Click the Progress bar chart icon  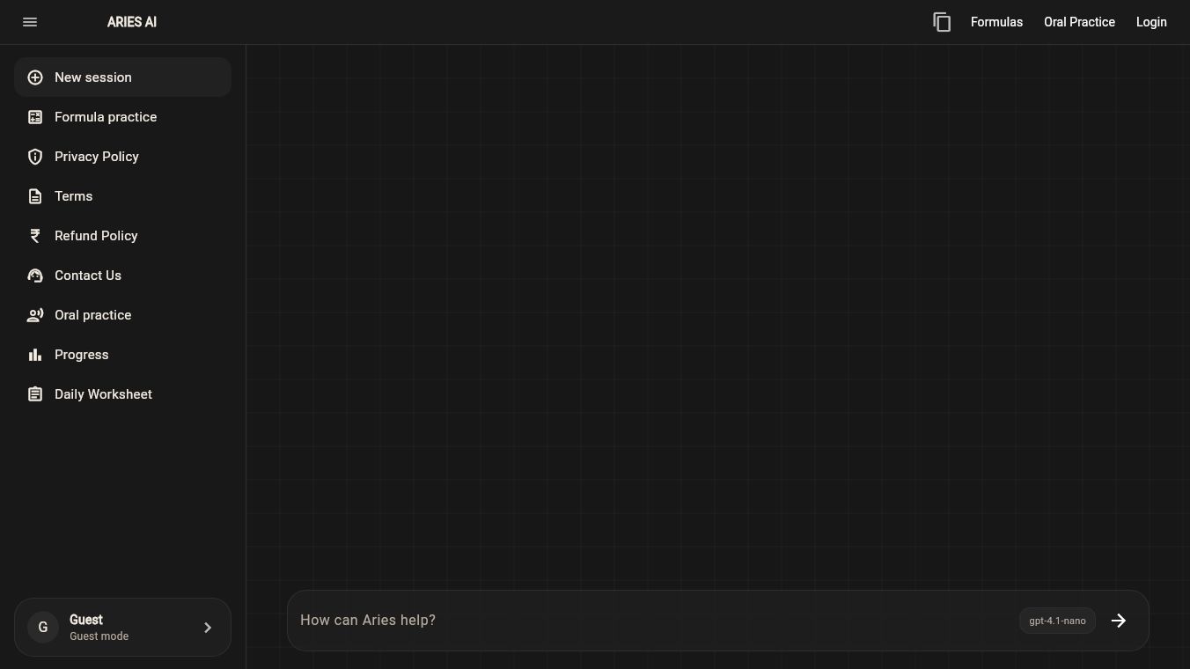click(x=35, y=355)
